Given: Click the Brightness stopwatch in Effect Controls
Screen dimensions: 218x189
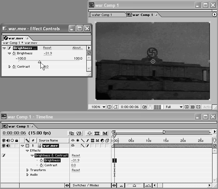Looking at the screenshot, I should [x=14, y=53].
